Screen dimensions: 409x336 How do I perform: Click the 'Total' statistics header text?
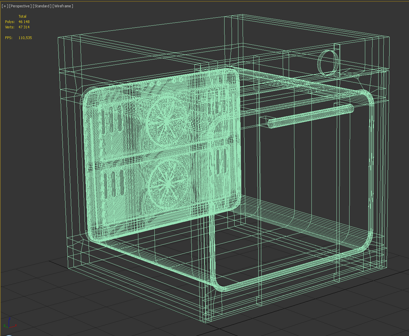tap(22, 16)
